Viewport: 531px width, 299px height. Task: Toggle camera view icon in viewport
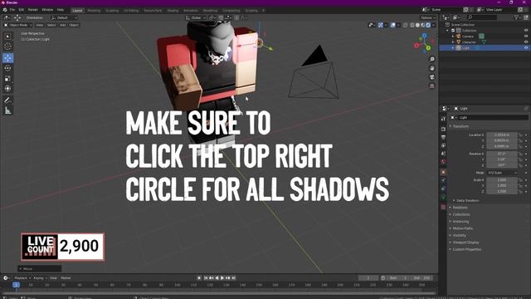click(x=431, y=77)
